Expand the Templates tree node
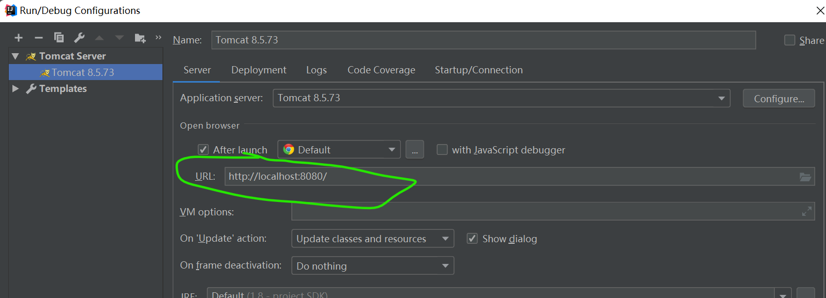826x298 pixels. pyautogui.click(x=16, y=89)
